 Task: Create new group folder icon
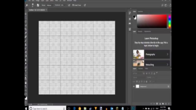pos(163,104)
